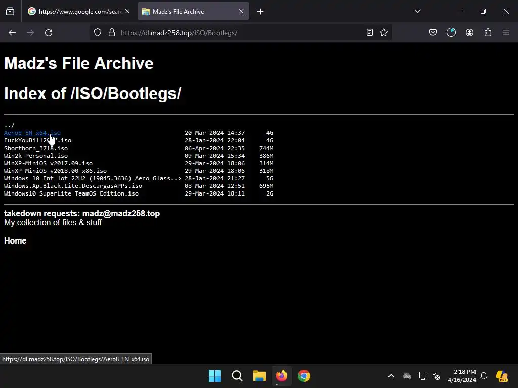Click the 695M file size
The image size is (518, 388).
tap(266, 186)
